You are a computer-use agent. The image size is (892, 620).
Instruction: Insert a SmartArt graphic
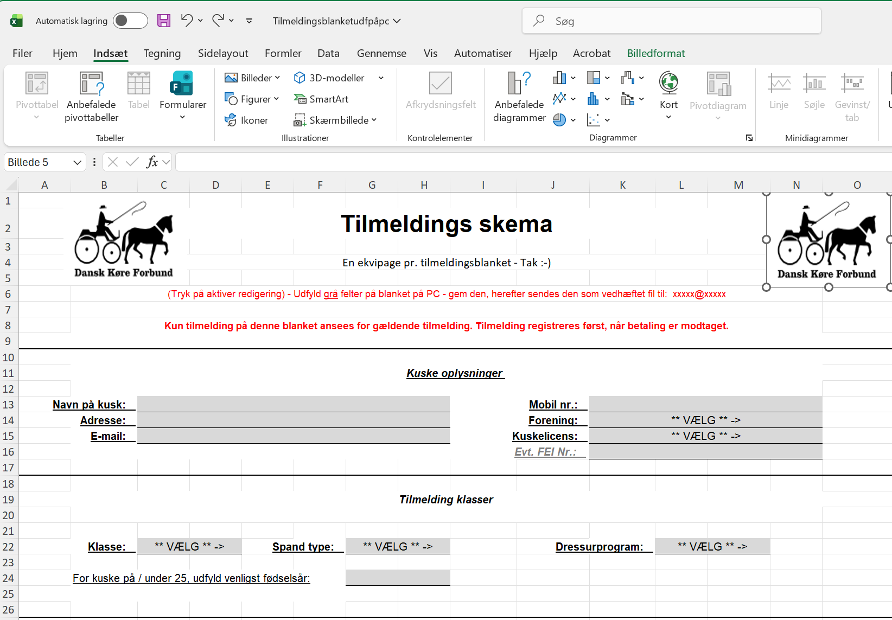tap(321, 99)
